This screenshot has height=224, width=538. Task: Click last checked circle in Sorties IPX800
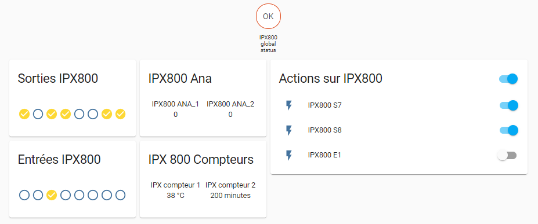coord(120,114)
